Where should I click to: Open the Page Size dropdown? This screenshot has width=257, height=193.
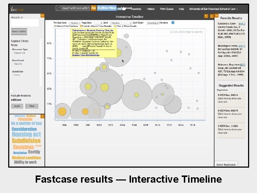click(98, 23)
